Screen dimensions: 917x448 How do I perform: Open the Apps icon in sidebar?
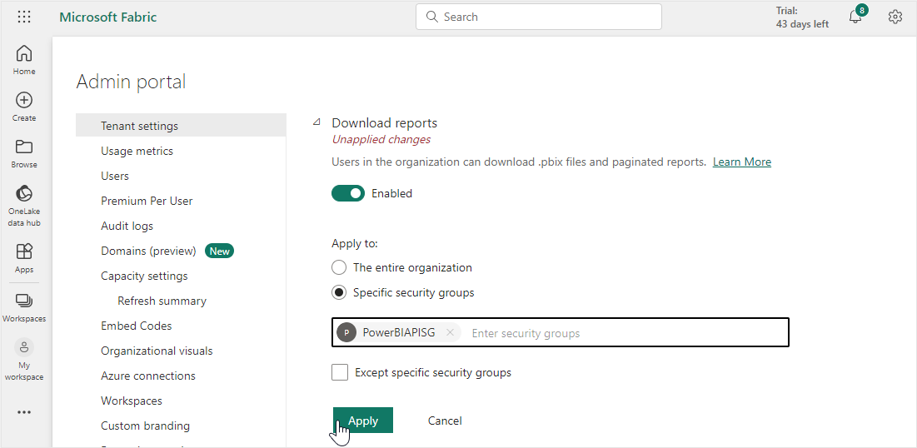click(x=24, y=251)
